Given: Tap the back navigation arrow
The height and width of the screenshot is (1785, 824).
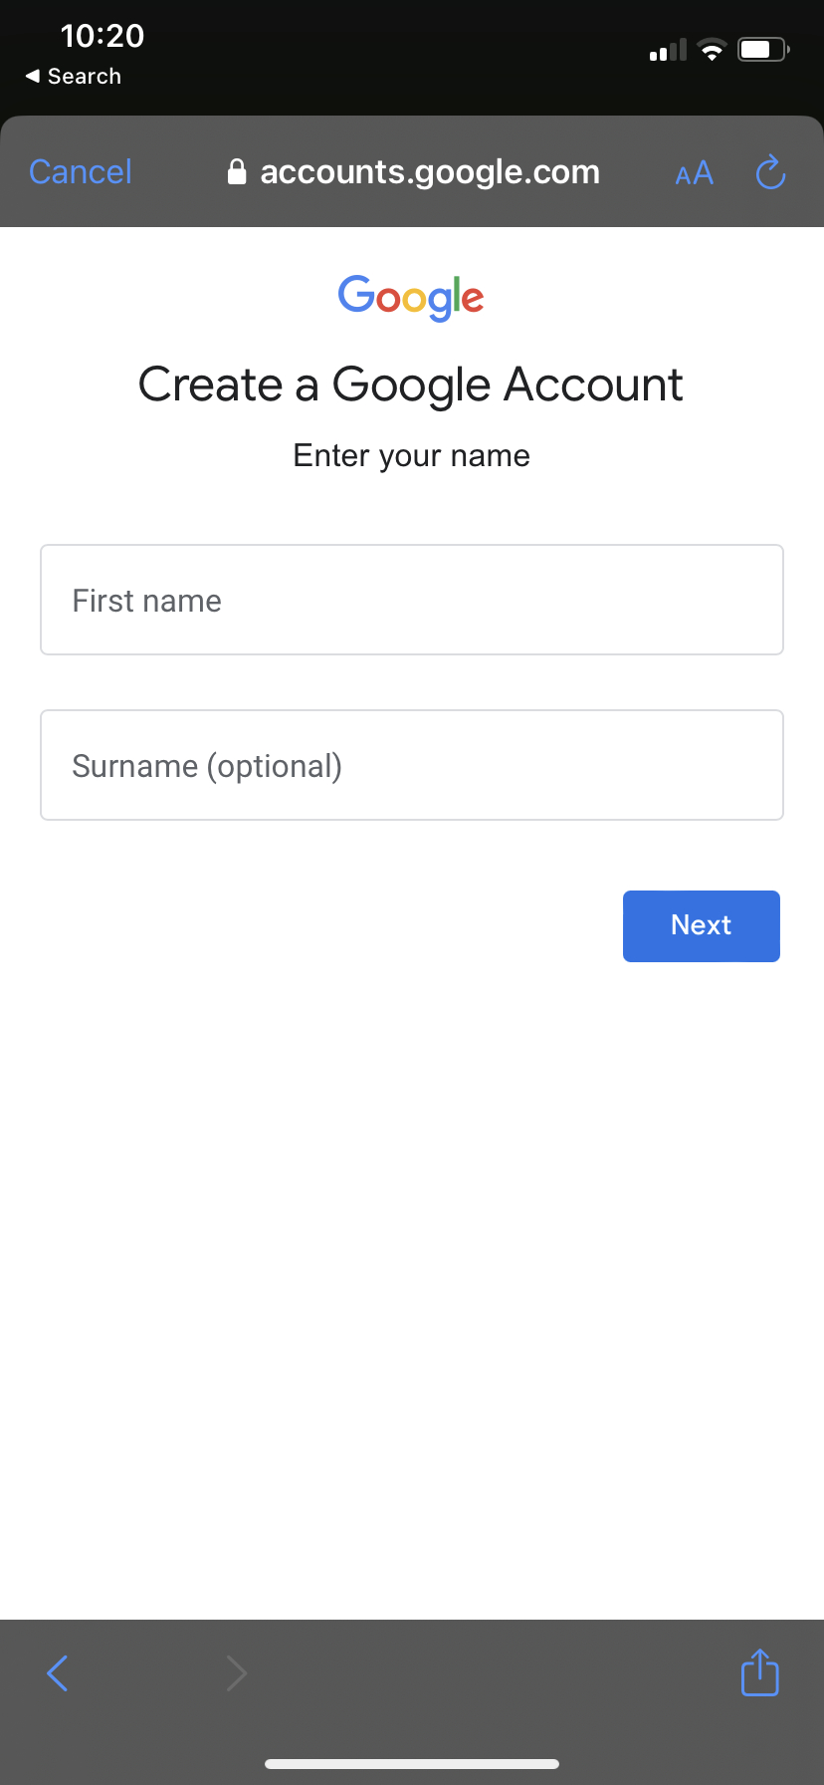Looking at the screenshot, I should point(57,1672).
